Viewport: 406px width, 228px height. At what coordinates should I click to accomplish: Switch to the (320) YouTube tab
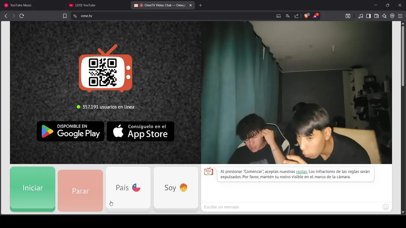pos(97,5)
